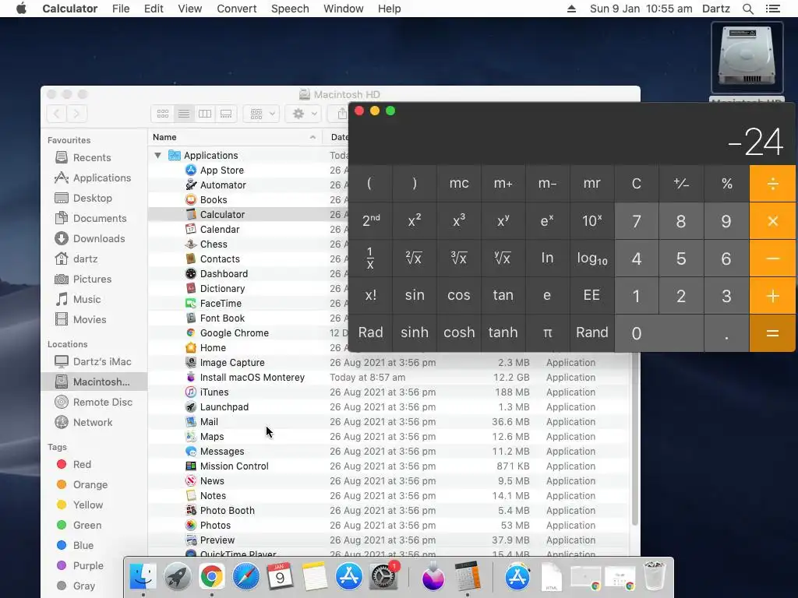Click the sin key on Calculator
The image size is (798, 598).
click(415, 295)
